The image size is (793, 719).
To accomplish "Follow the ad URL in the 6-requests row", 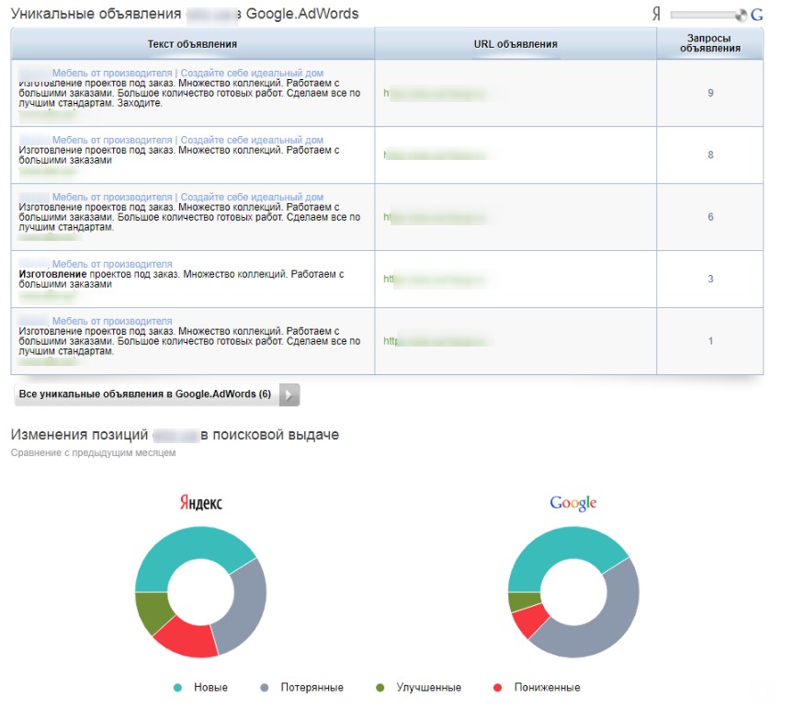I will click(x=435, y=217).
